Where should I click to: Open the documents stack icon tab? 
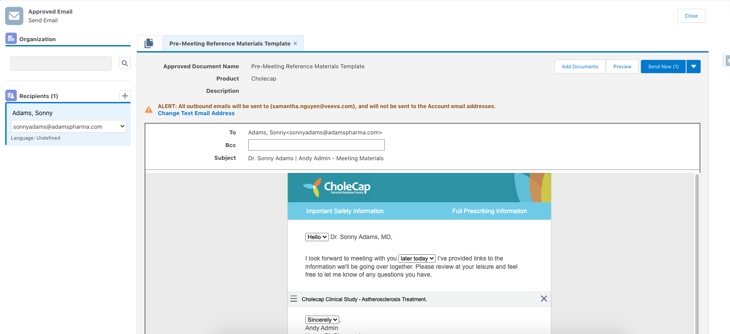(x=149, y=43)
